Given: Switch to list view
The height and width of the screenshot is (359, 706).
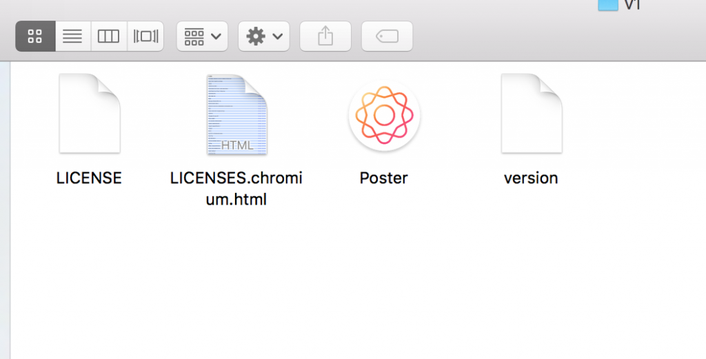Looking at the screenshot, I should click(x=73, y=36).
